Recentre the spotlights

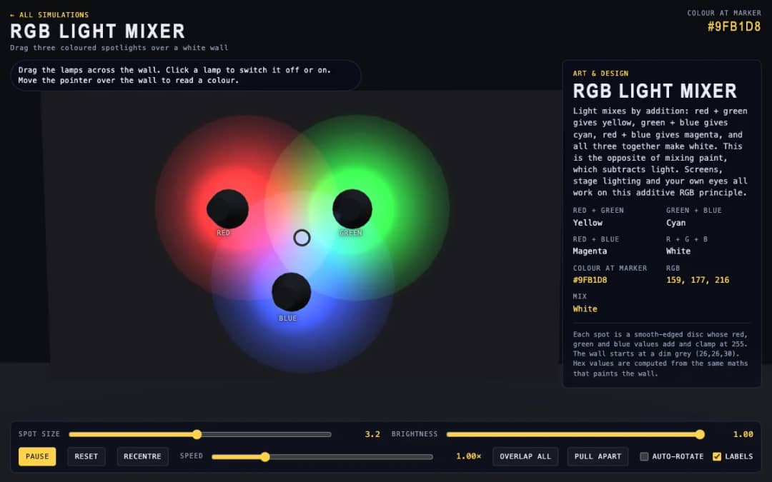pos(142,456)
